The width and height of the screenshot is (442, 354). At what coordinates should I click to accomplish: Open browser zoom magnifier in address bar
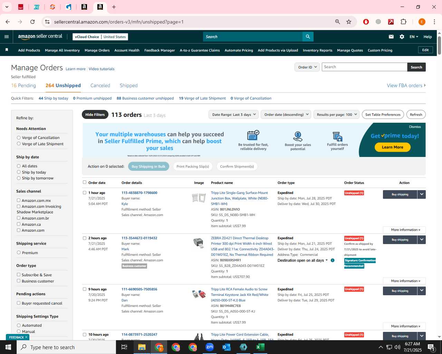[338, 22]
